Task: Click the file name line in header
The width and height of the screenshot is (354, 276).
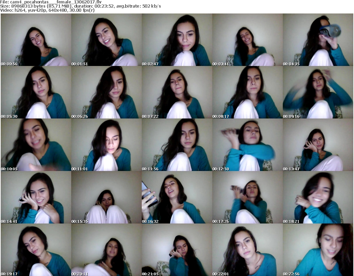Action: pyautogui.click(x=51, y=2)
